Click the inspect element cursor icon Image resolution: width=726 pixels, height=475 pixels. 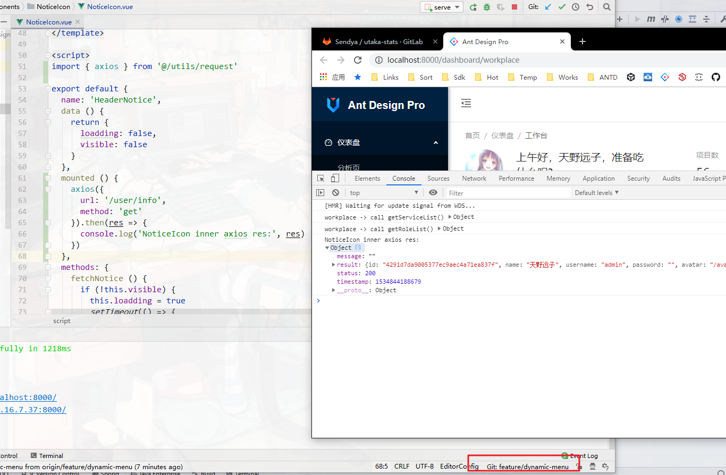[321, 178]
